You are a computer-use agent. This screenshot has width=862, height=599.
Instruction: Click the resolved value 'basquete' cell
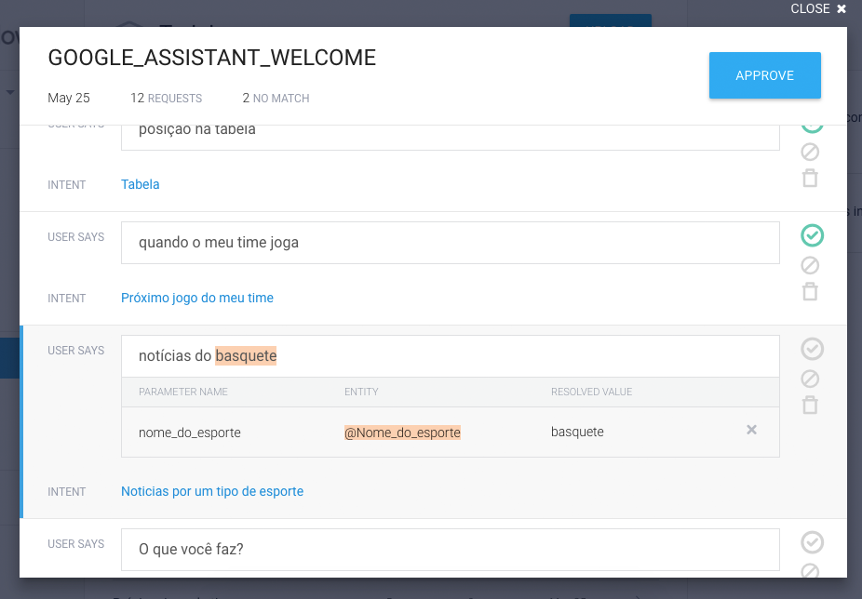coord(577,432)
